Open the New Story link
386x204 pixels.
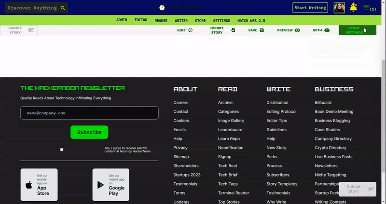276,148
